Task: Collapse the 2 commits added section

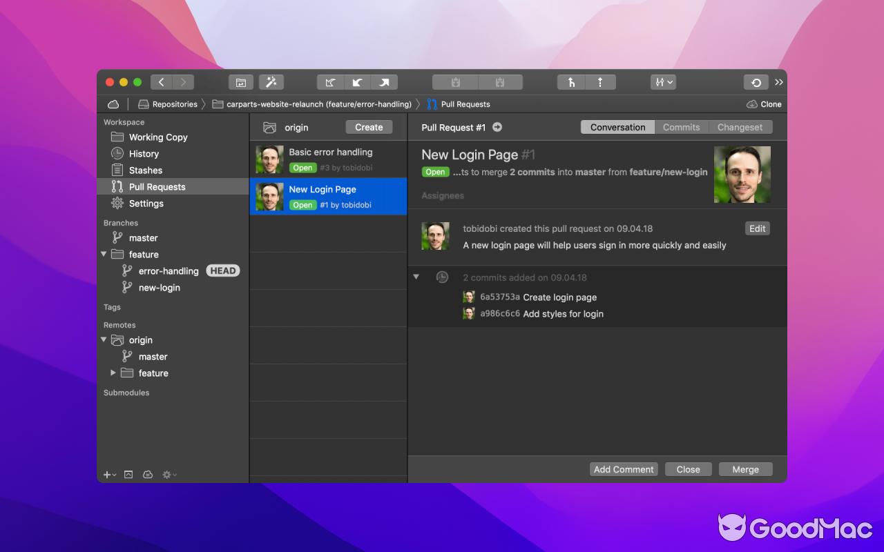Action: pos(415,277)
